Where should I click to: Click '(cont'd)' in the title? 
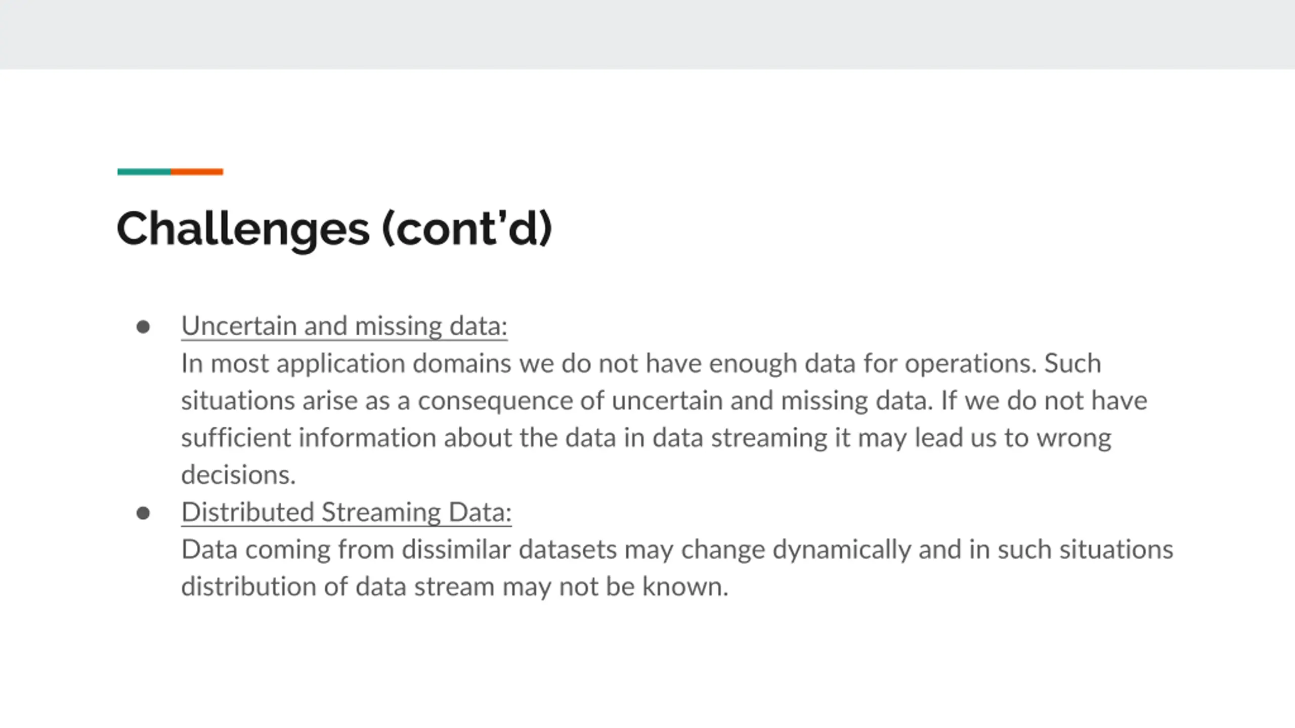(467, 229)
